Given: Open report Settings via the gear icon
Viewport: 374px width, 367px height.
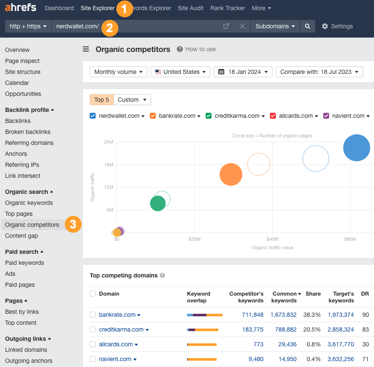Looking at the screenshot, I should pos(325,26).
